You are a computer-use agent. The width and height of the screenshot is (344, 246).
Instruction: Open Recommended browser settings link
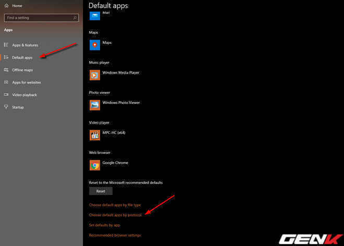[x=115, y=235]
